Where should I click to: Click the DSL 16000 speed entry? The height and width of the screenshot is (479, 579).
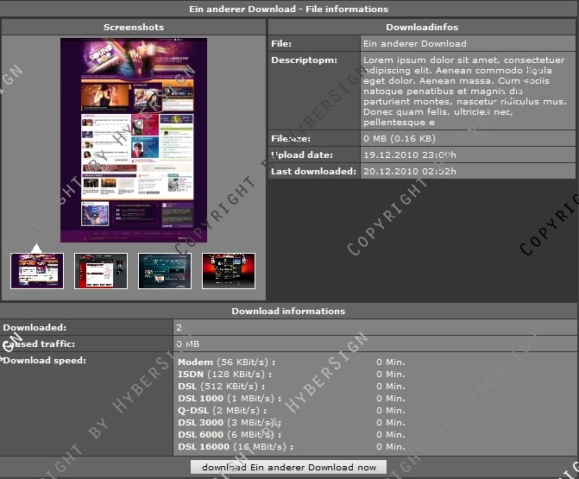coord(235,447)
